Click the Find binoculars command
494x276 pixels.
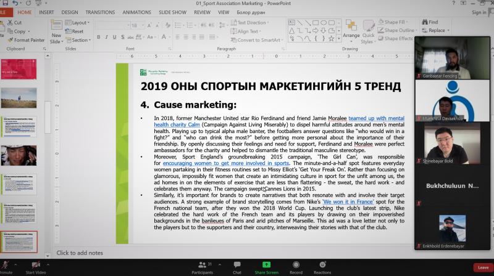430,22
